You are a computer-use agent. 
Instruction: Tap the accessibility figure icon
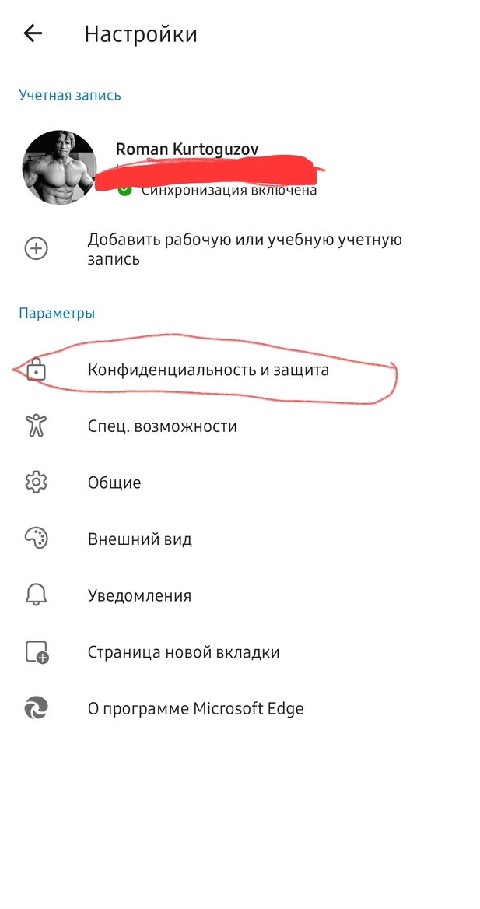pyautogui.click(x=36, y=426)
